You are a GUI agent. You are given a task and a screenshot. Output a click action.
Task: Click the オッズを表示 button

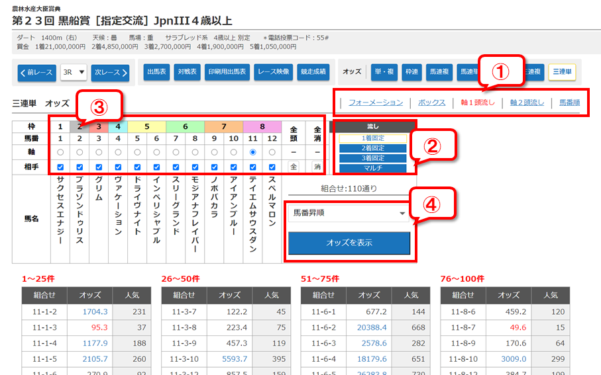[349, 243]
